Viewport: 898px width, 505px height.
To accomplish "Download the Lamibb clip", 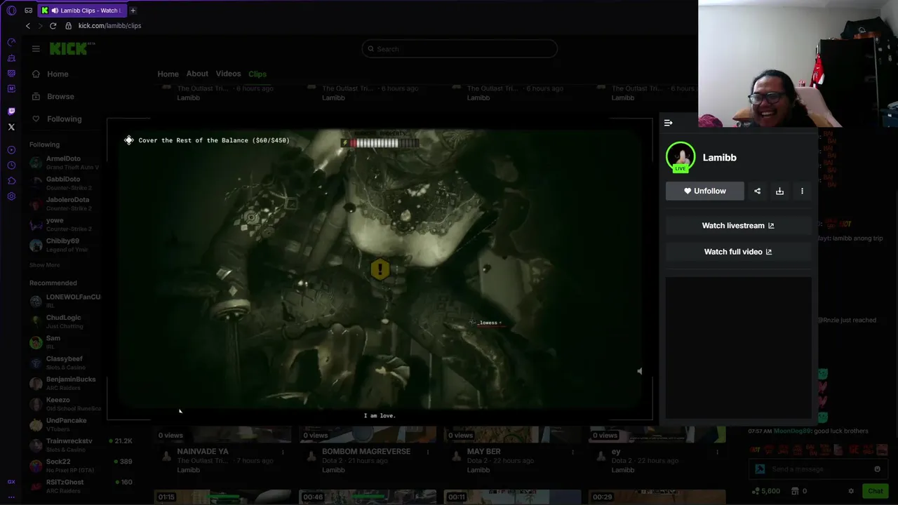I will click(779, 191).
